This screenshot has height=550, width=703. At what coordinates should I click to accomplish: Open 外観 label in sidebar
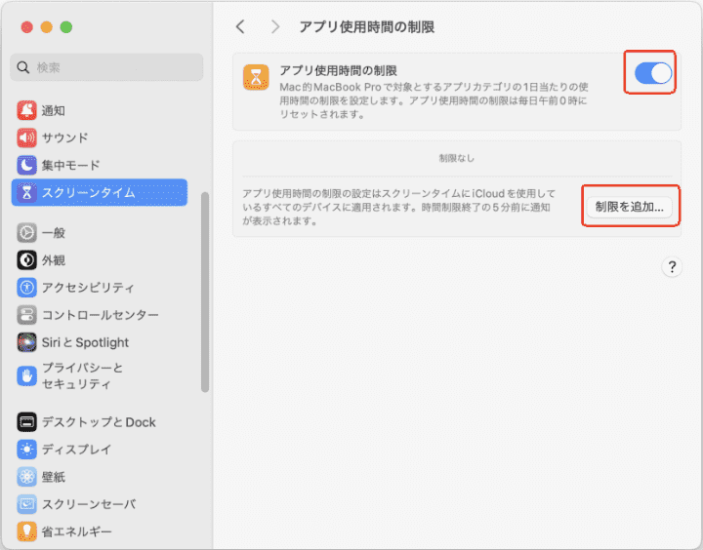point(54,260)
